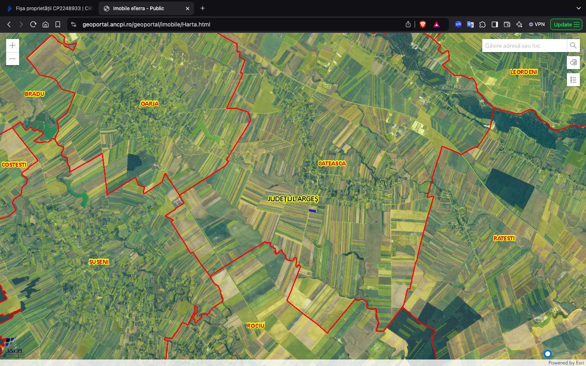Click the Brave Shields lion icon

[423, 24]
